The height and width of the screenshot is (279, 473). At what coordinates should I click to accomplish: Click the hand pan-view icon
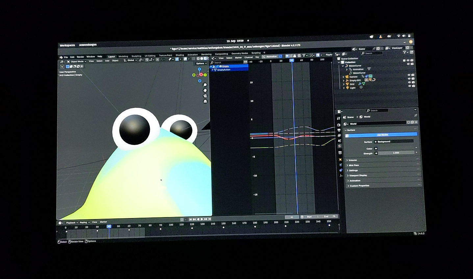(205, 90)
